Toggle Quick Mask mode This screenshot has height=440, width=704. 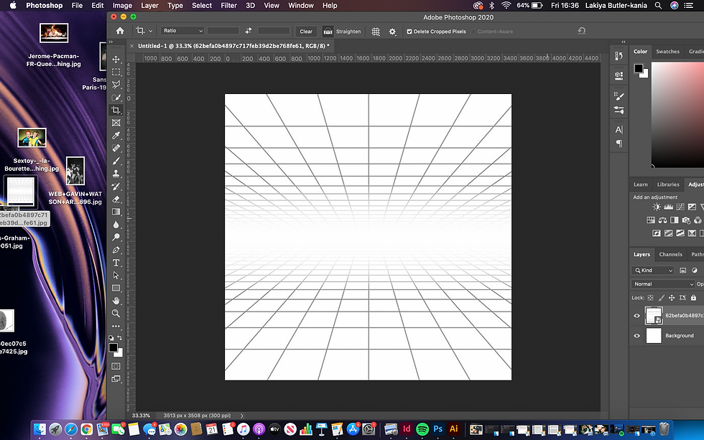116,366
